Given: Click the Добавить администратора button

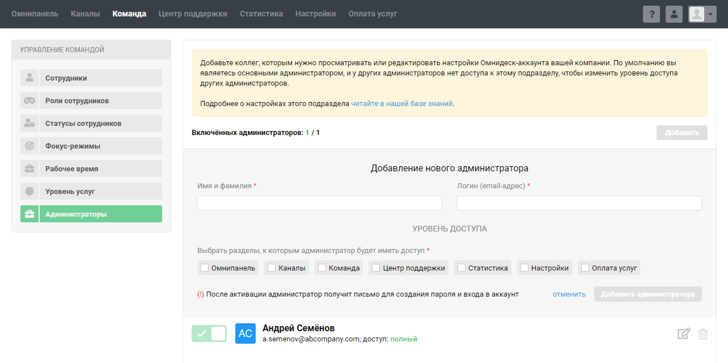Looking at the screenshot, I should tap(648, 294).
